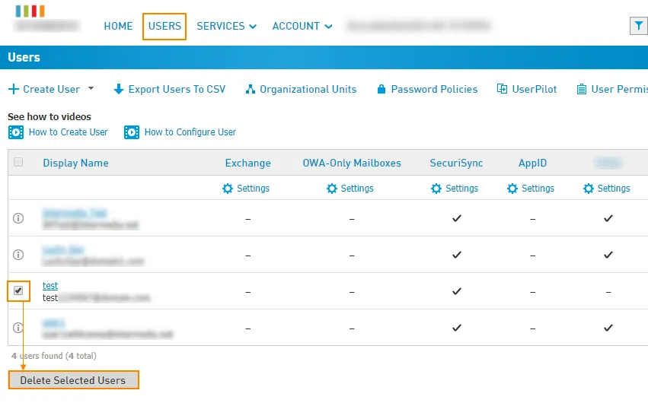
Task: Click the info icon in the last user row
Action: pos(18,328)
